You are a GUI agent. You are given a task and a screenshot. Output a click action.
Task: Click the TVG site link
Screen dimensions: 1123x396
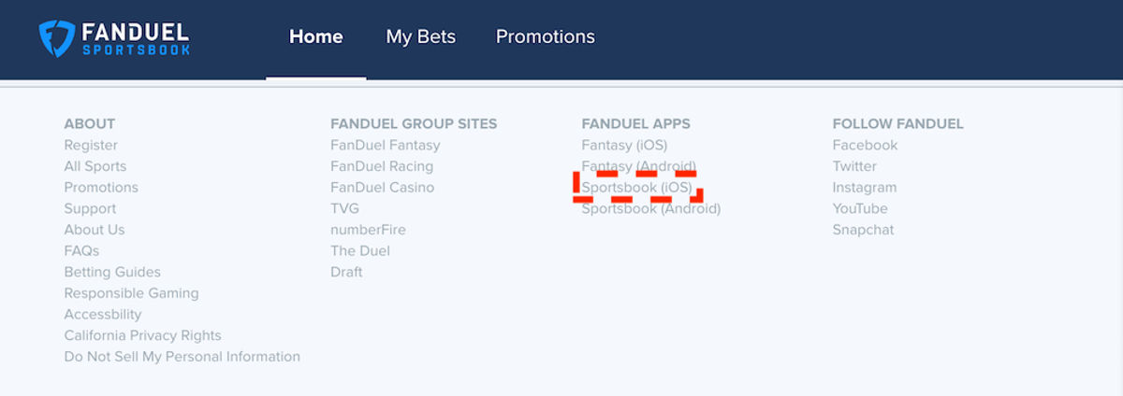click(345, 209)
